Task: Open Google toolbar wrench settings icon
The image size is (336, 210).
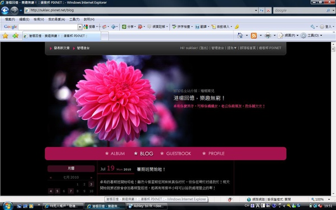Action: (x=312, y=27)
